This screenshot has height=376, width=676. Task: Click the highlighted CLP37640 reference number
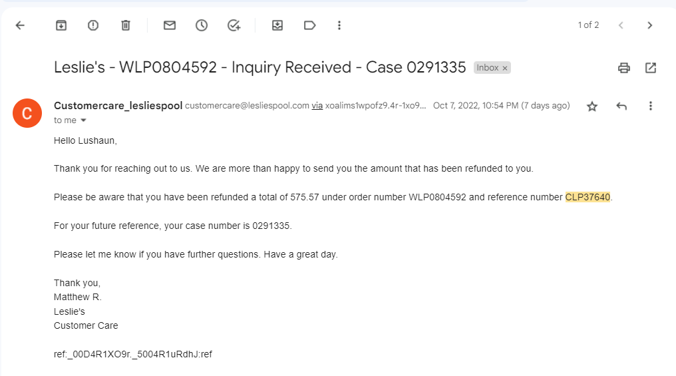coord(588,197)
